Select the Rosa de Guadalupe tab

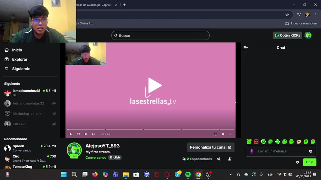[94, 5]
